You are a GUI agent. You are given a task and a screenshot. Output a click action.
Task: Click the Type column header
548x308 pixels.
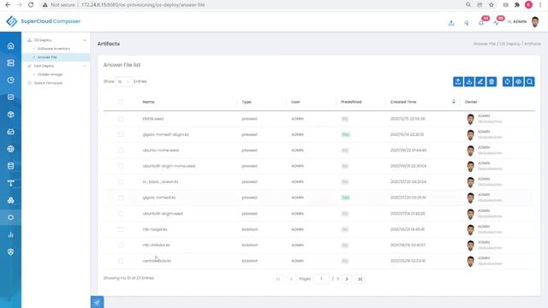pos(247,102)
